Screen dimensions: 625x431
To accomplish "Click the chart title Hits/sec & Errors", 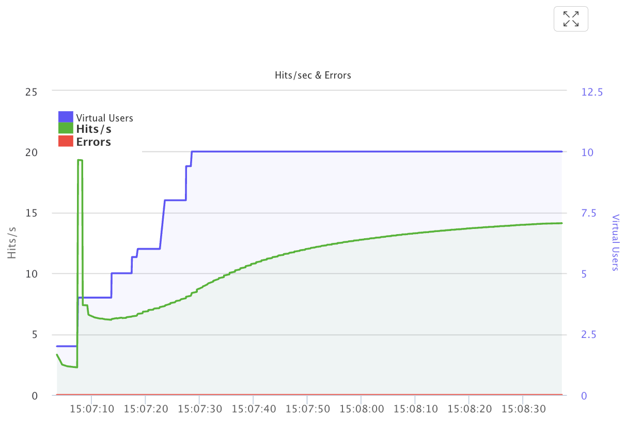I will click(312, 75).
